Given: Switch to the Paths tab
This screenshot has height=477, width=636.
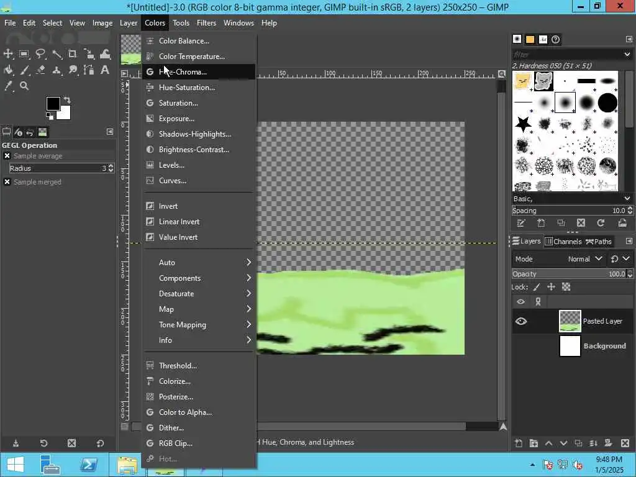Looking at the screenshot, I should pyautogui.click(x=598, y=242).
